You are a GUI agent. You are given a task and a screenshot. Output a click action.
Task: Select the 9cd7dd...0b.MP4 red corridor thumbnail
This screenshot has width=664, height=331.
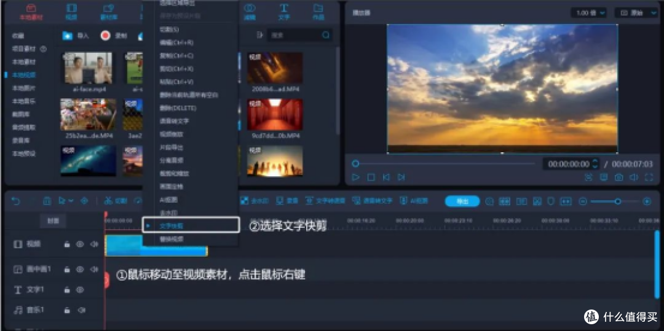click(x=275, y=115)
